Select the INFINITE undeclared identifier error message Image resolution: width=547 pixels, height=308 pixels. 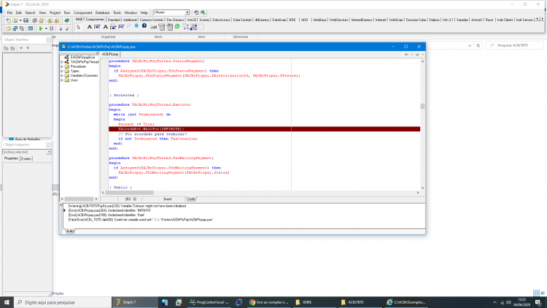(109, 211)
